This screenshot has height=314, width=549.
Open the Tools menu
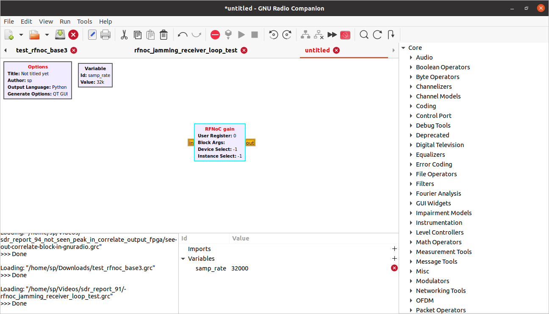84,22
